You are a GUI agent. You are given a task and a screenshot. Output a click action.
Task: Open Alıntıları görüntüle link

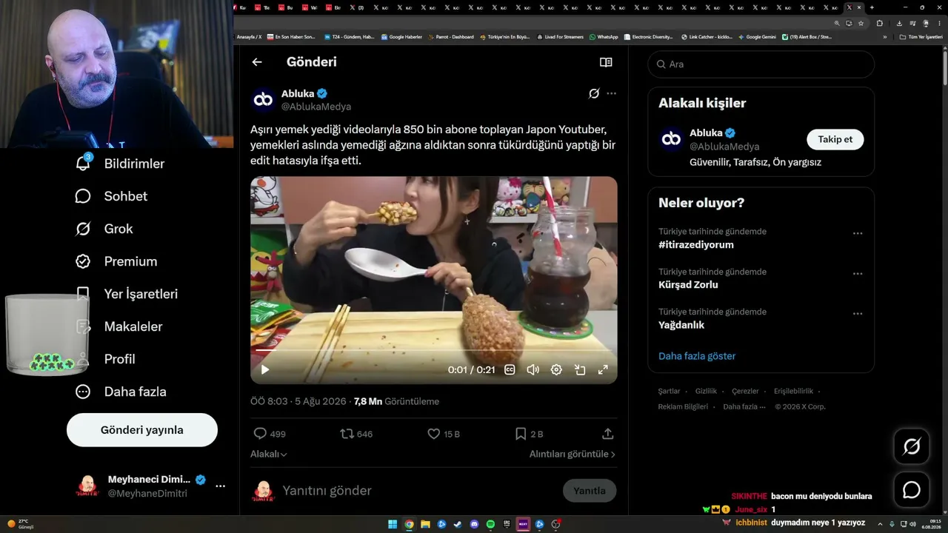(x=573, y=454)
